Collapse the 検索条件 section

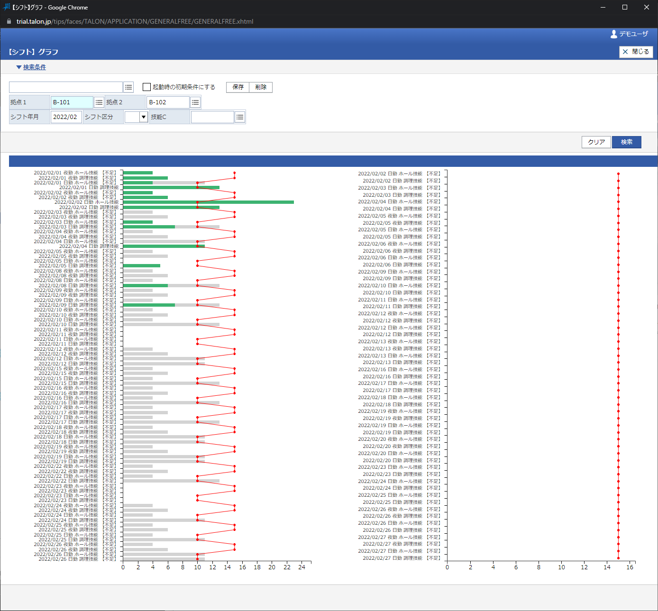(31, 67)
